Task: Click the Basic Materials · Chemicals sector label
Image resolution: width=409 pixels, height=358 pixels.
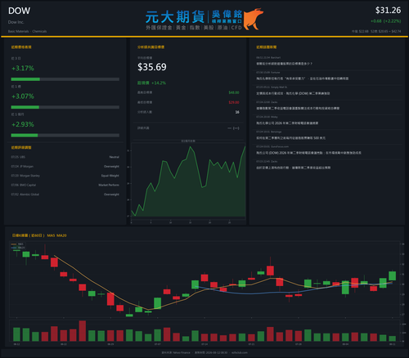Action: point(27,31)
